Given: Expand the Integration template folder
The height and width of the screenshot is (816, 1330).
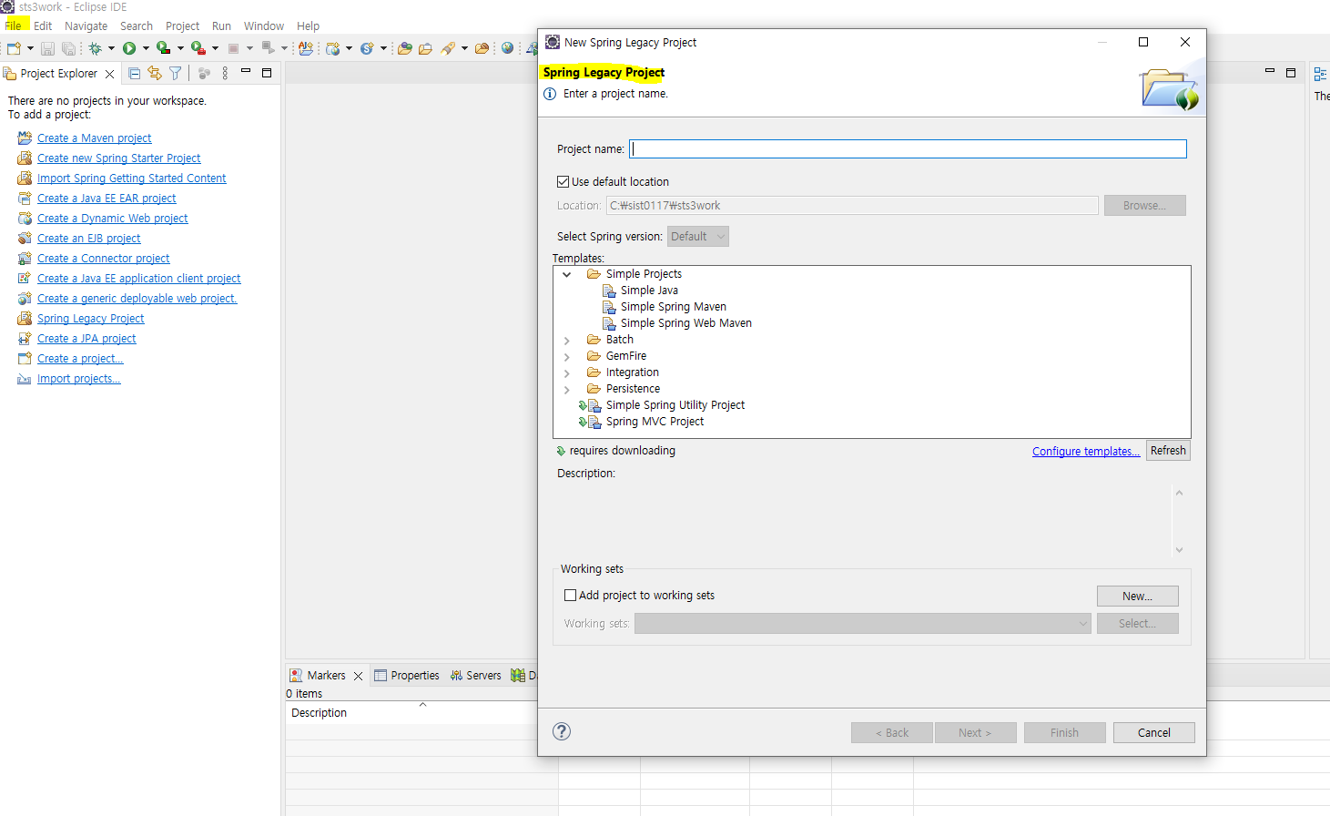Looking at the screenshot, I should coord(567,373).
